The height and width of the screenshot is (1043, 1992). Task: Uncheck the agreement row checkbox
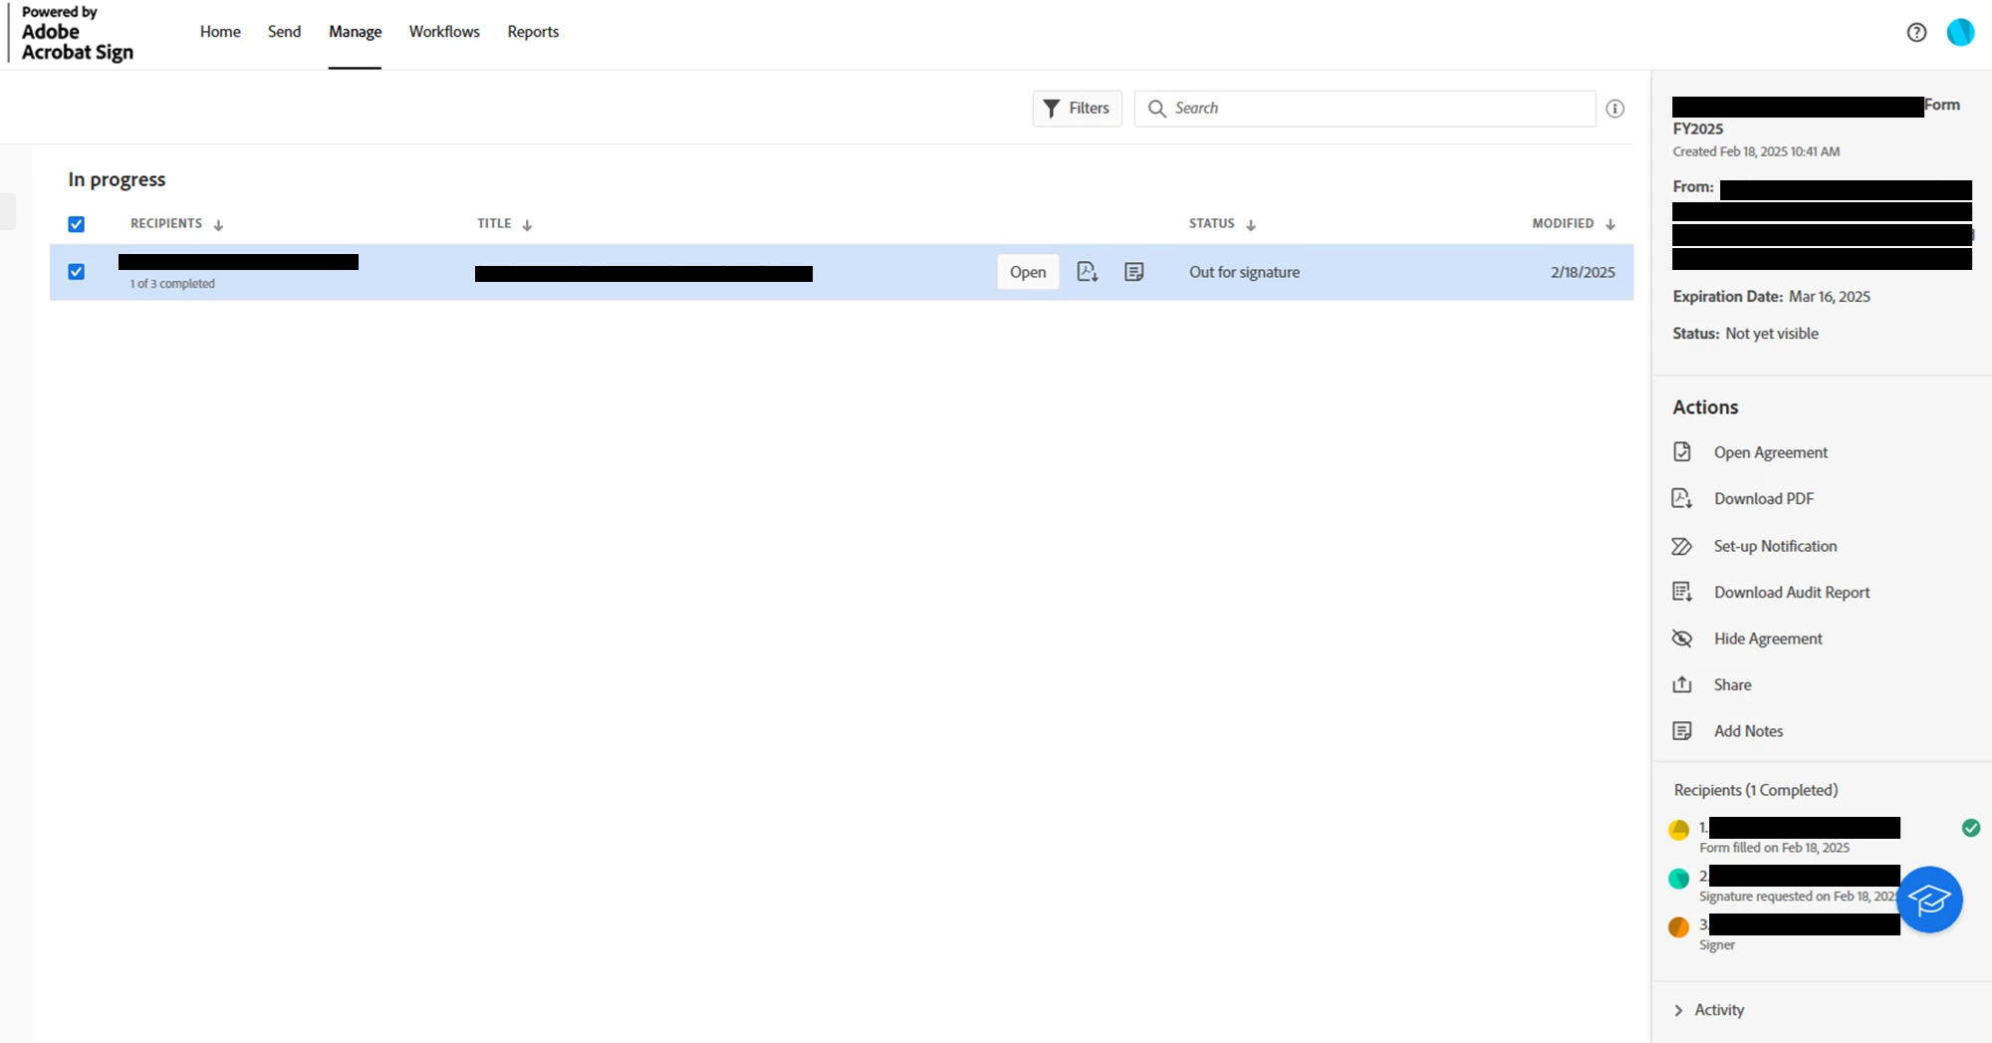[x=76, y=272]
